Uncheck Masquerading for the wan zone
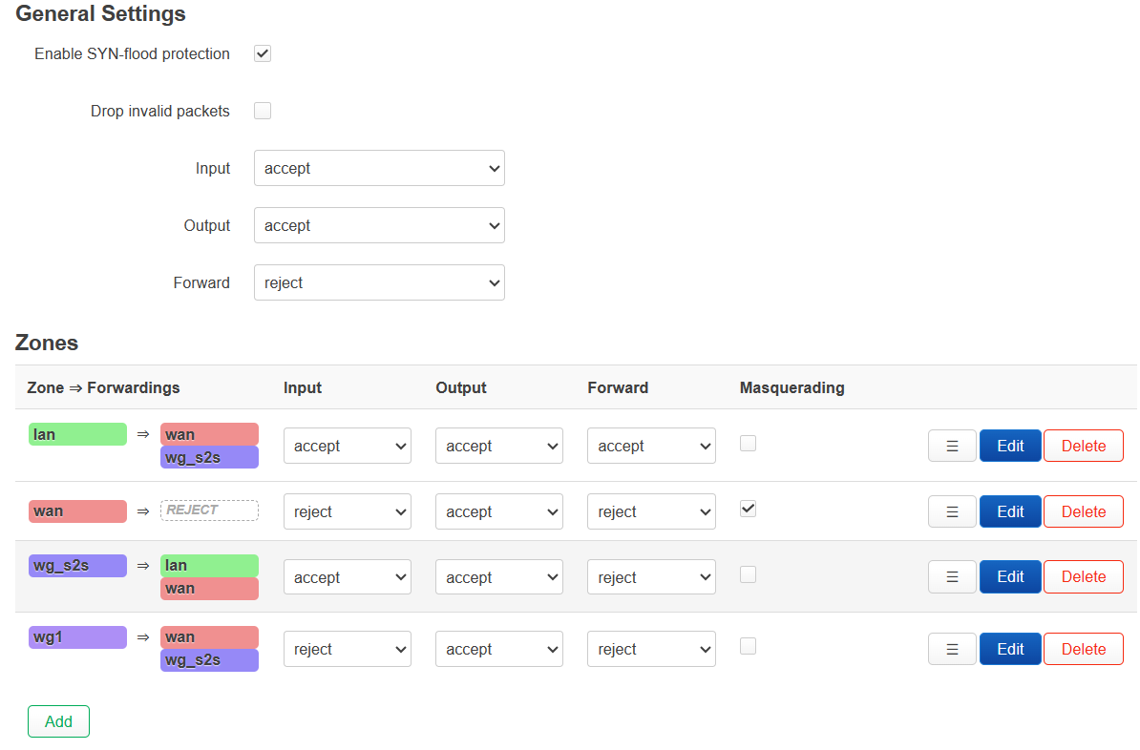Image resolution: width=1140 pixels, height=750 pixels. click(749, 509)
